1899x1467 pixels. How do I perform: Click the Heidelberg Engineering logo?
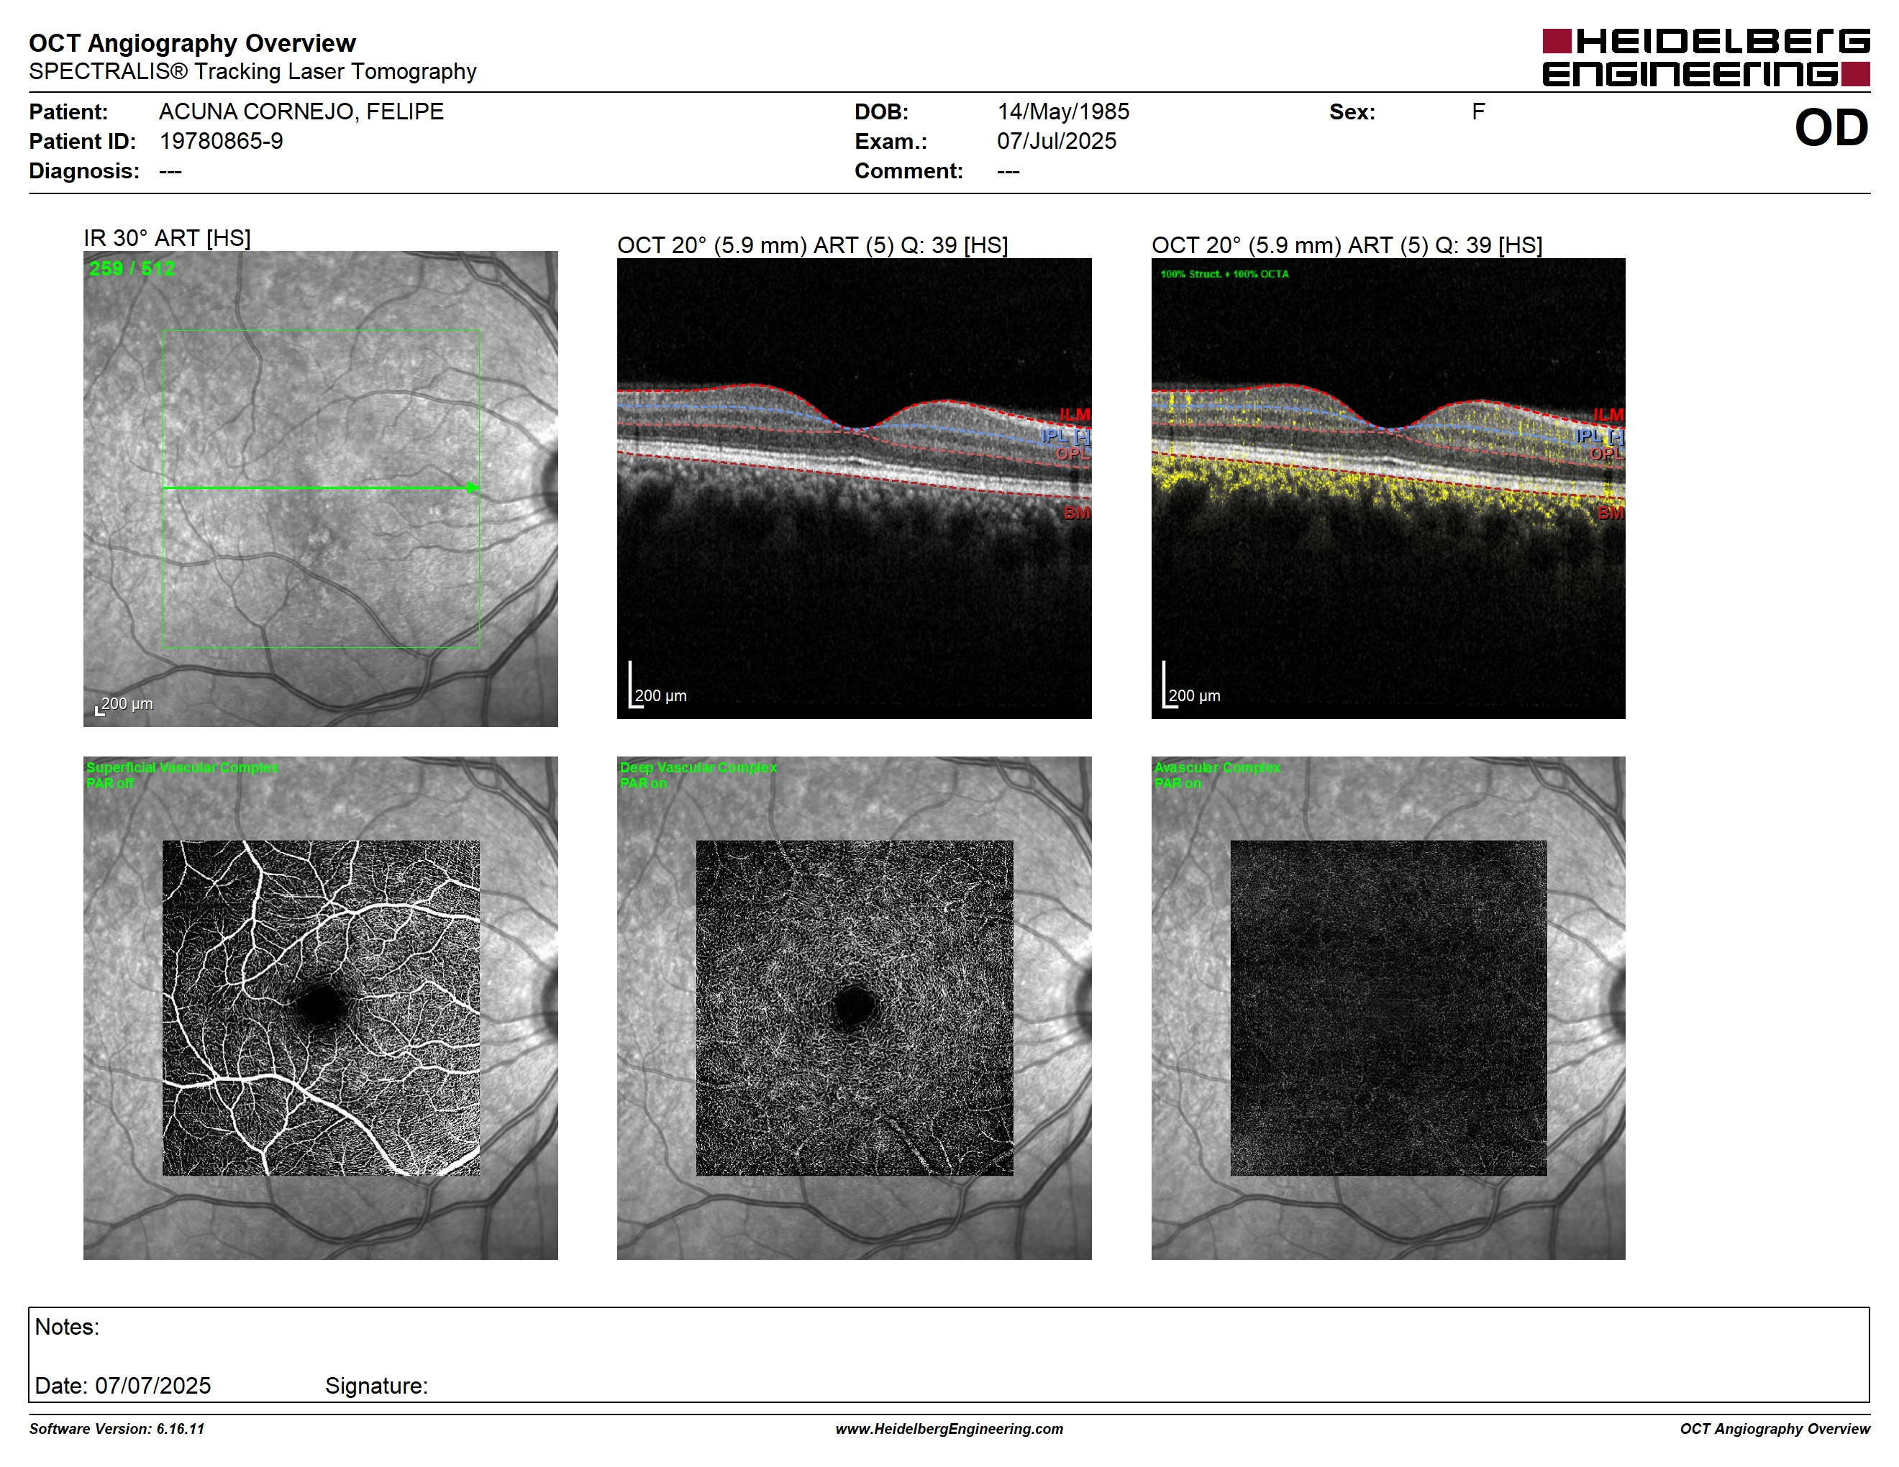coord(1706,58)
